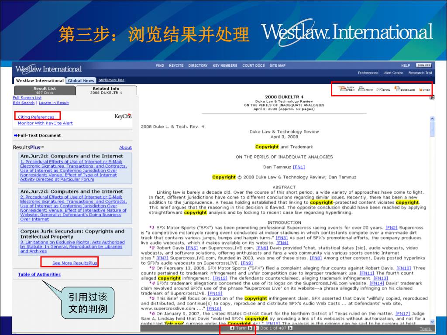Click HELP in the header

coord(406,65)
